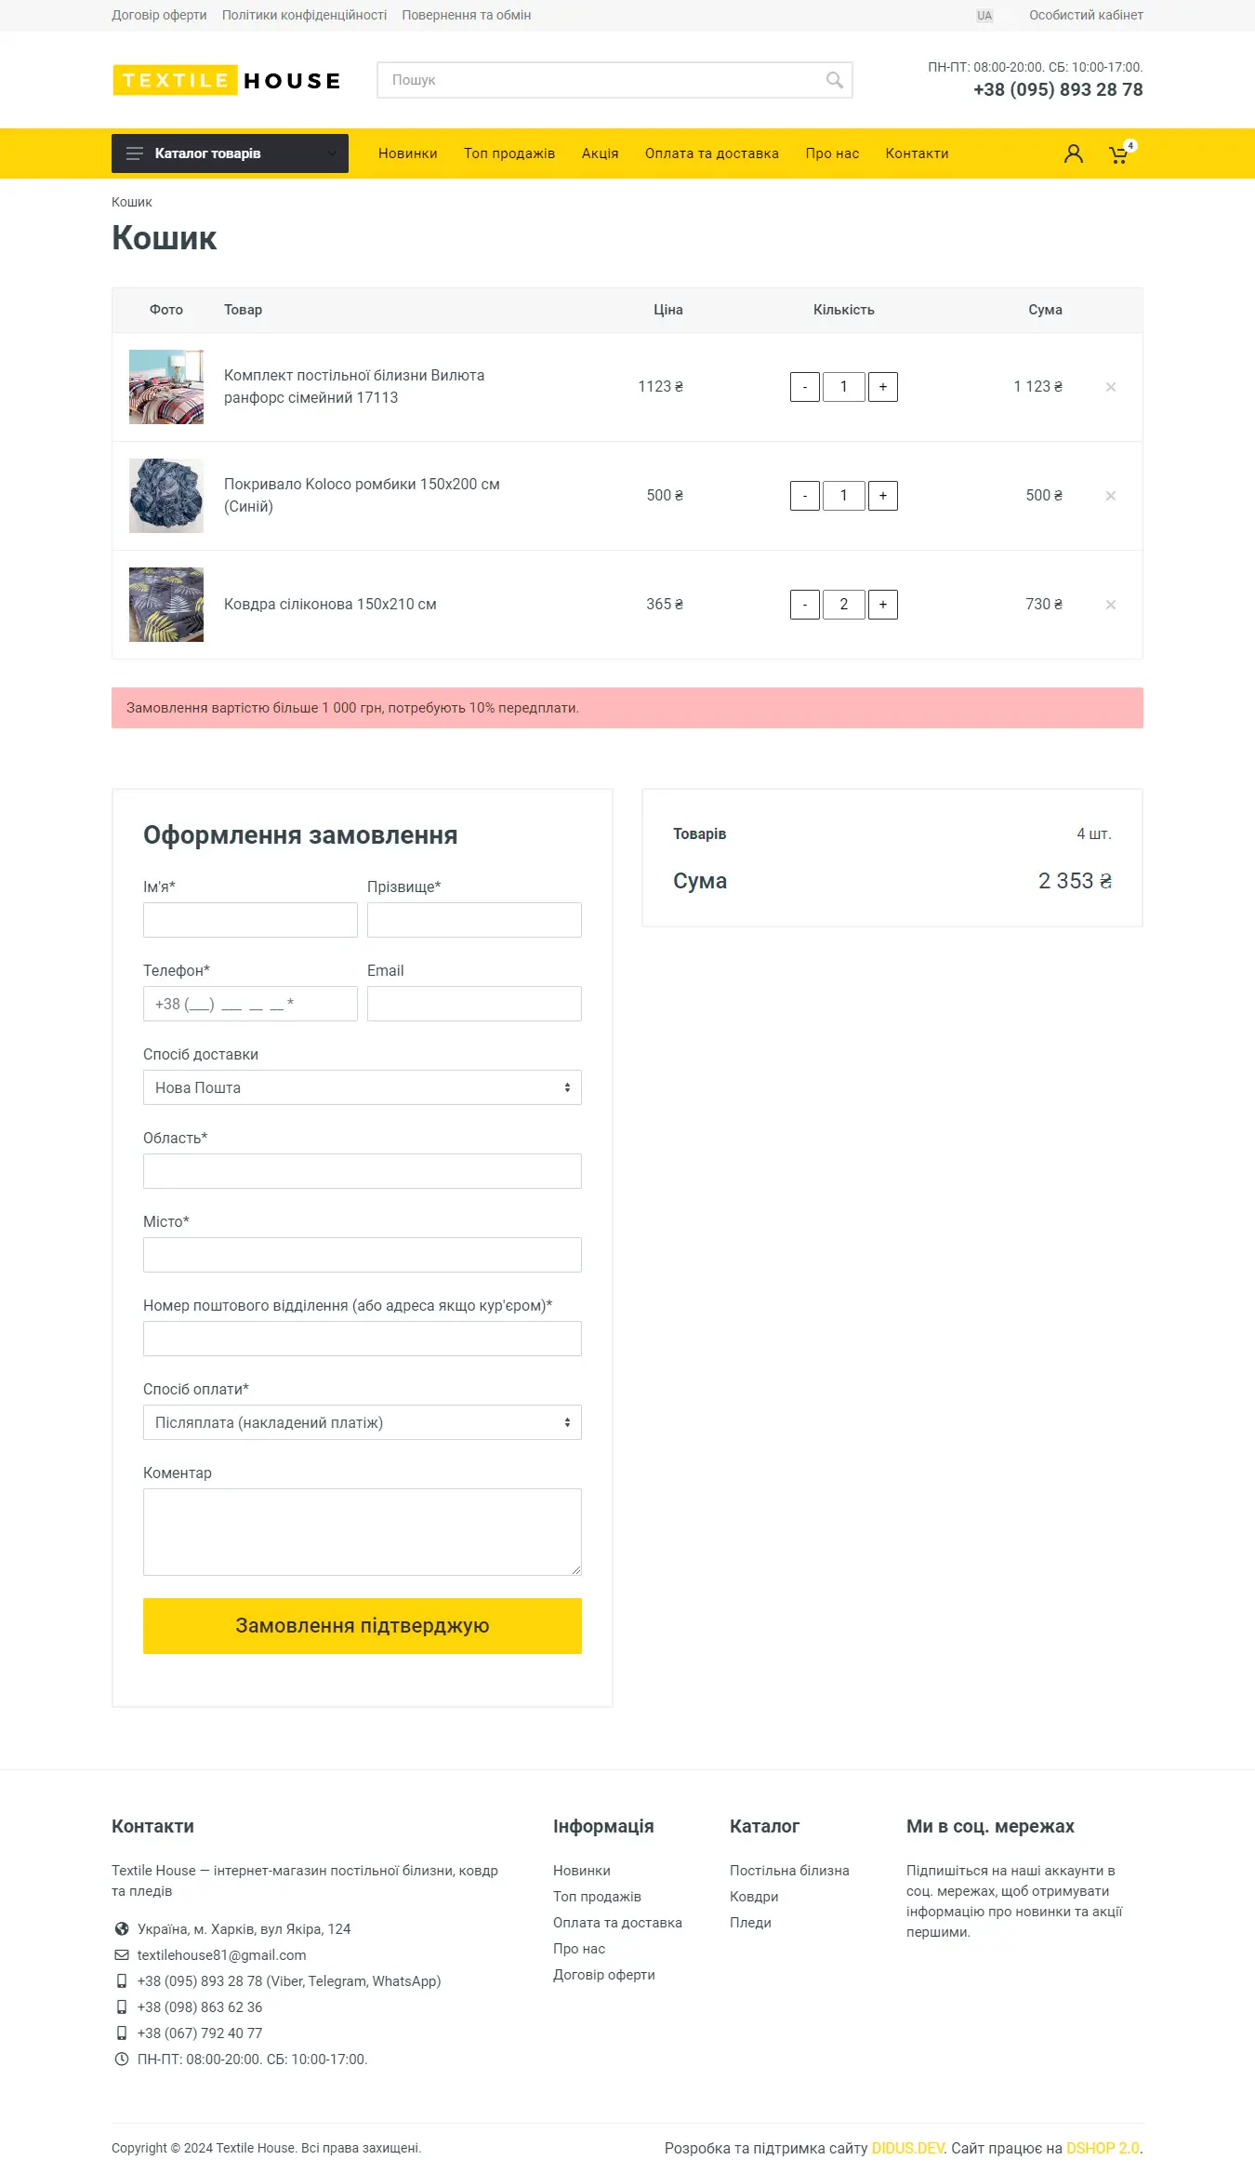Viewport: 1255px width, 2173px height.
Task: Open the Особистий кабінет link
Action: tap(1086, 15)
